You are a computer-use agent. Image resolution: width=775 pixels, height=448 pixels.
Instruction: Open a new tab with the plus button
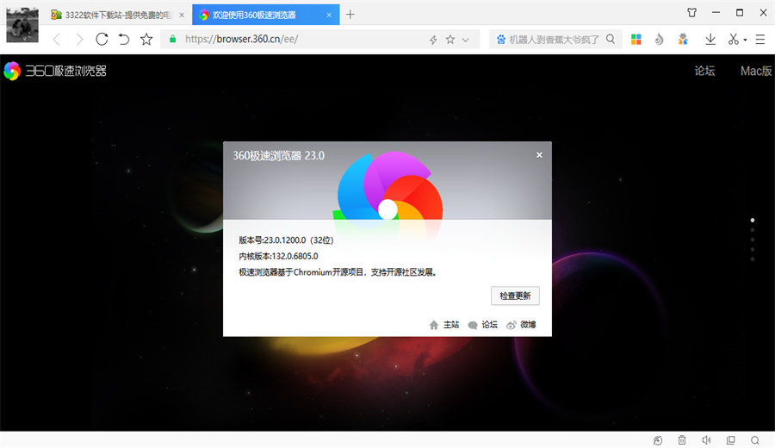350,15
